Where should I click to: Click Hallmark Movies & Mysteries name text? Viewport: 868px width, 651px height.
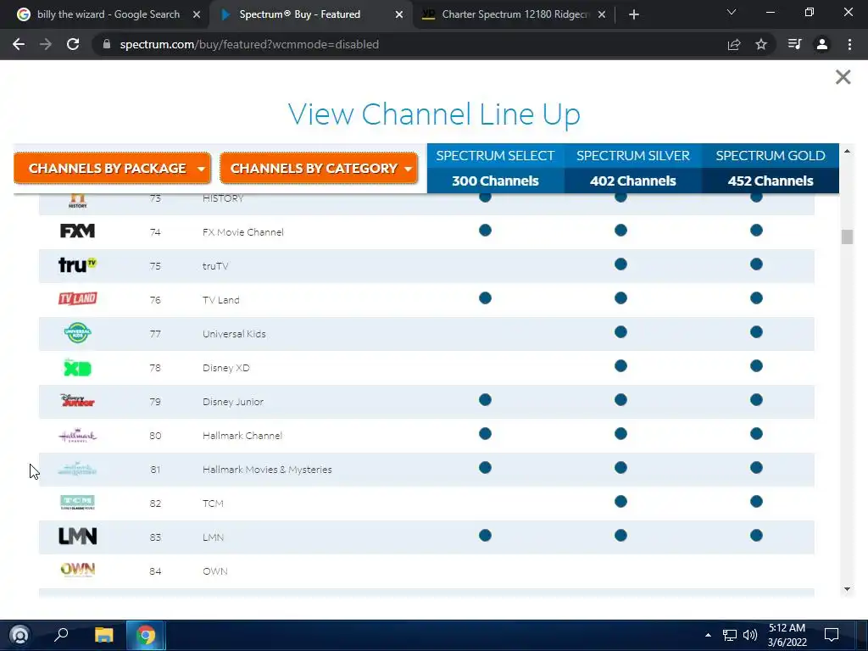(x=267, y=470)
